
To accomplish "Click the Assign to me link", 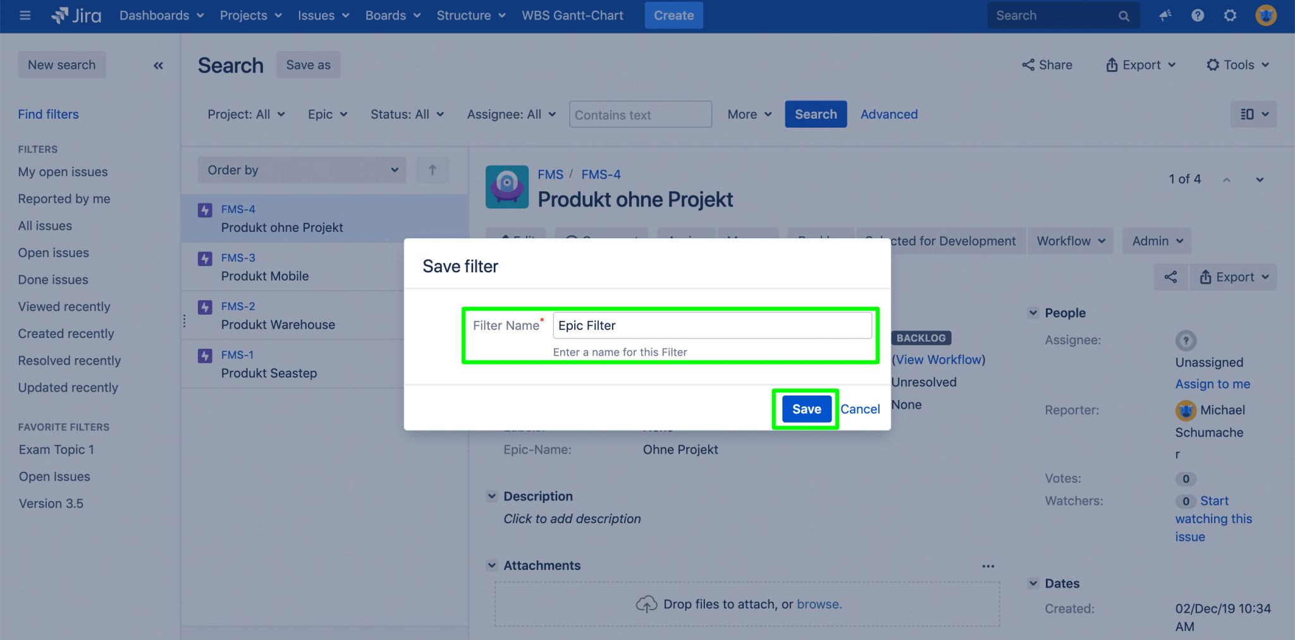I will click(x=1212, y=384).
